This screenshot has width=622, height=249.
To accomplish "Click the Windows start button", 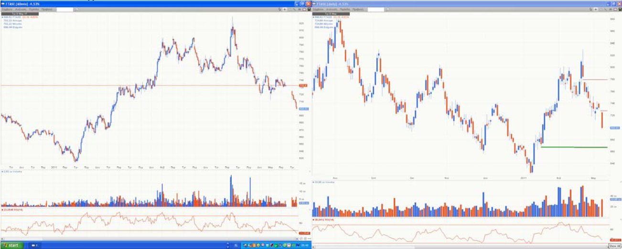I will point(11,245).
